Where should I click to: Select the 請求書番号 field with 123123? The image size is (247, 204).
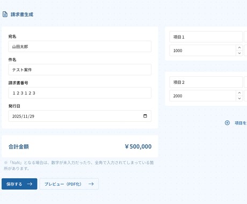point(80,93)
